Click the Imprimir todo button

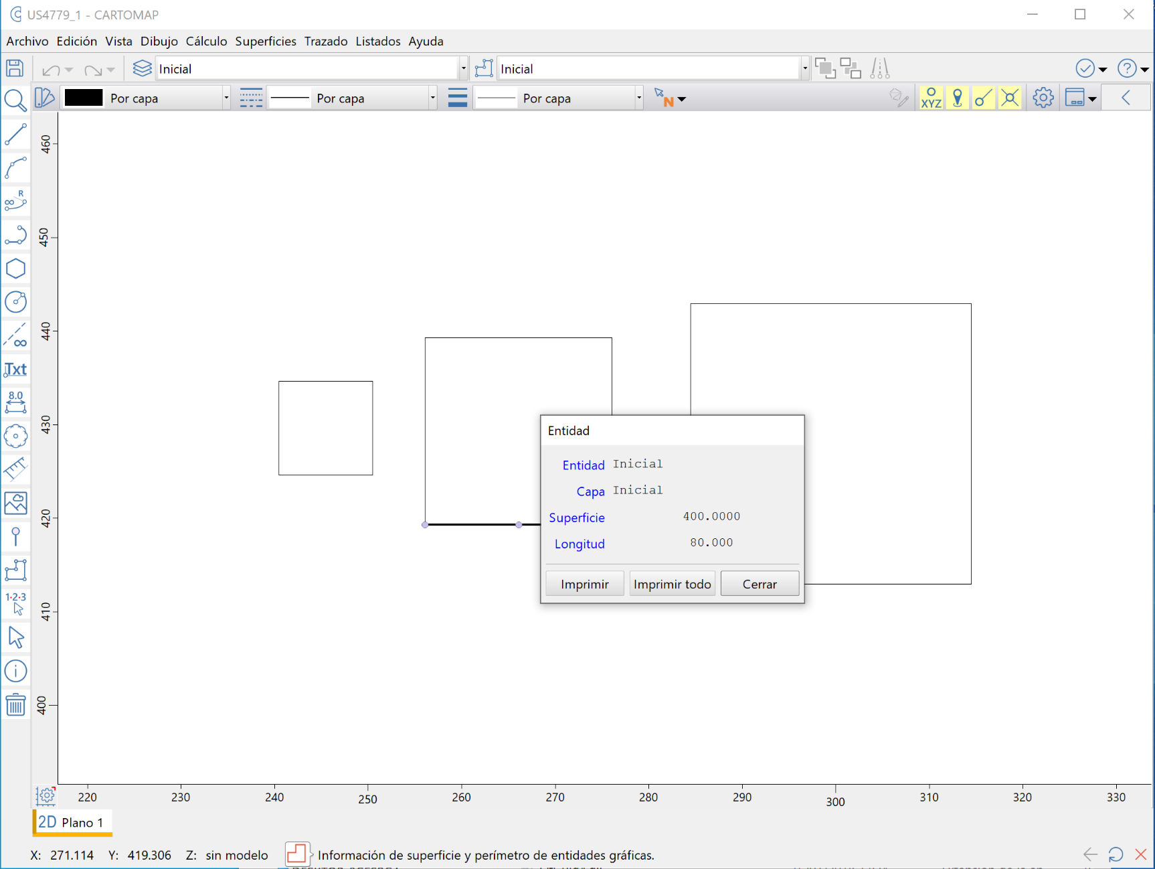coord(673,584)
